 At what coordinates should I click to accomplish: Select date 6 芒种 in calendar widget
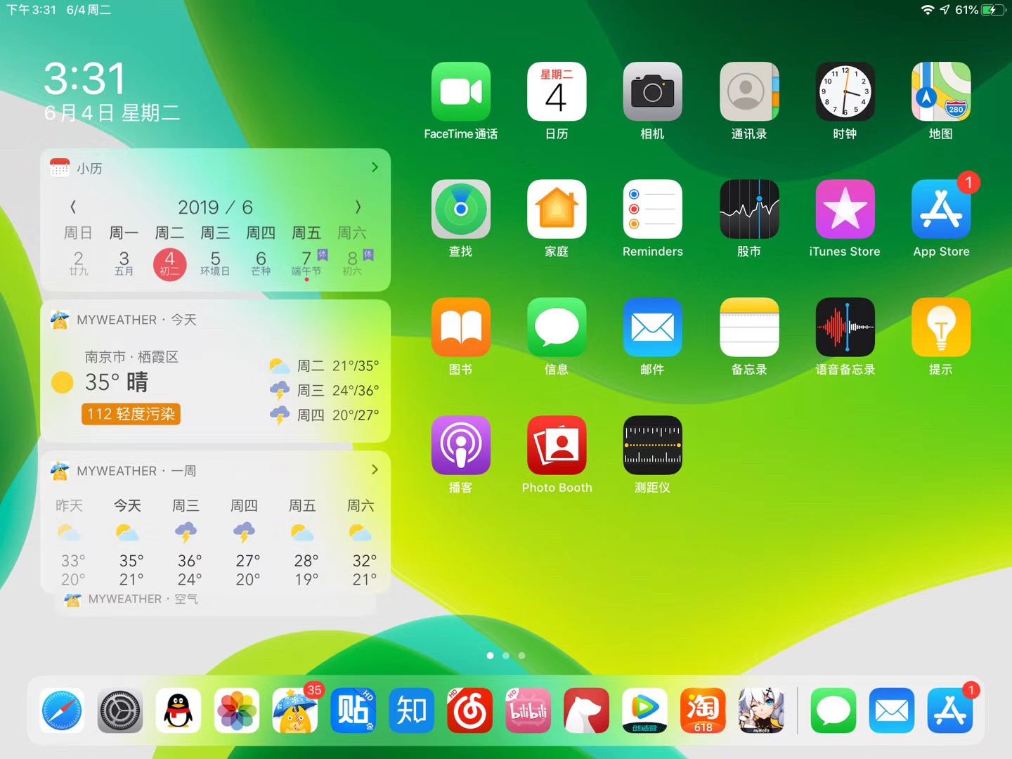point(261,264)
